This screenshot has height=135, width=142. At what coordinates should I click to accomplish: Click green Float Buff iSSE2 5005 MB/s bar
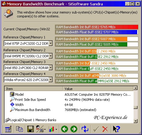coord(97,44)
